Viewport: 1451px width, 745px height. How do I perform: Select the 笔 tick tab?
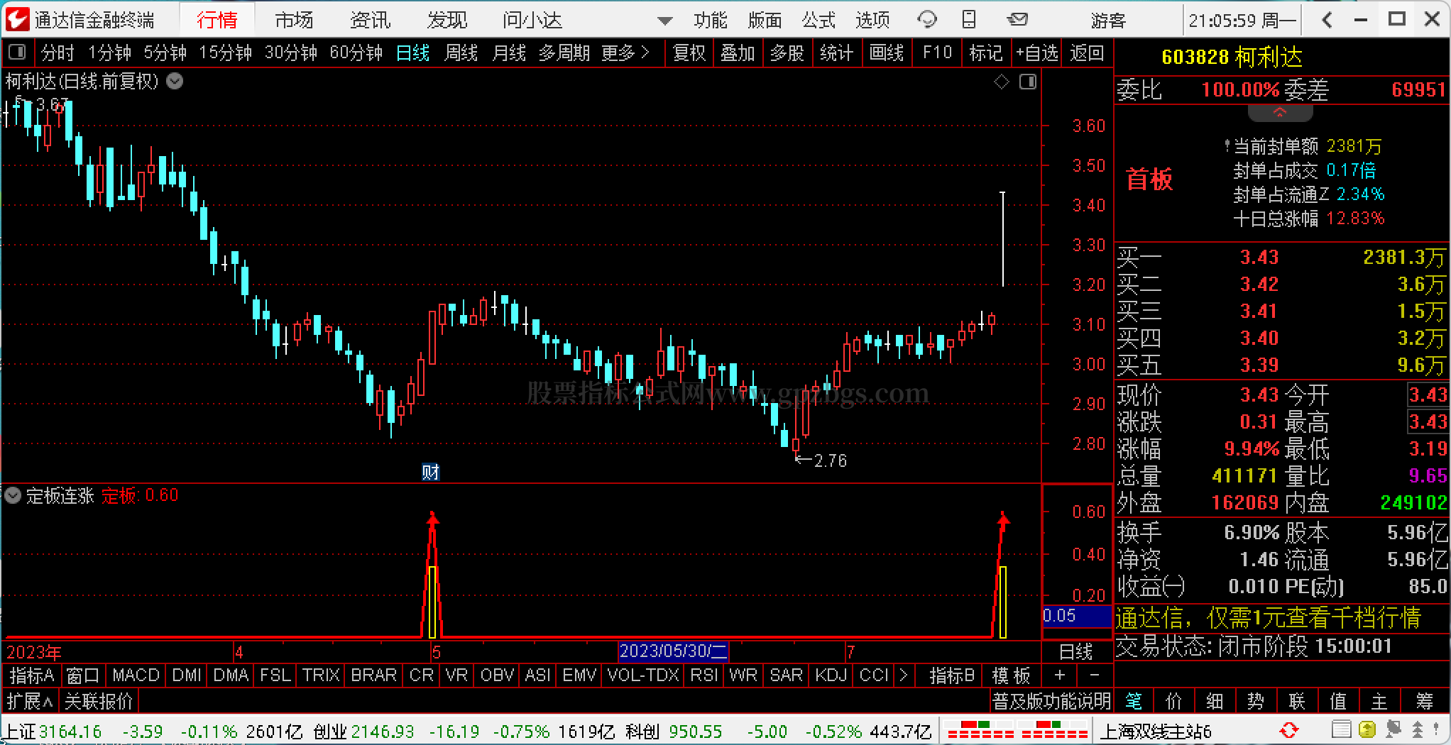coord(1134,702)
